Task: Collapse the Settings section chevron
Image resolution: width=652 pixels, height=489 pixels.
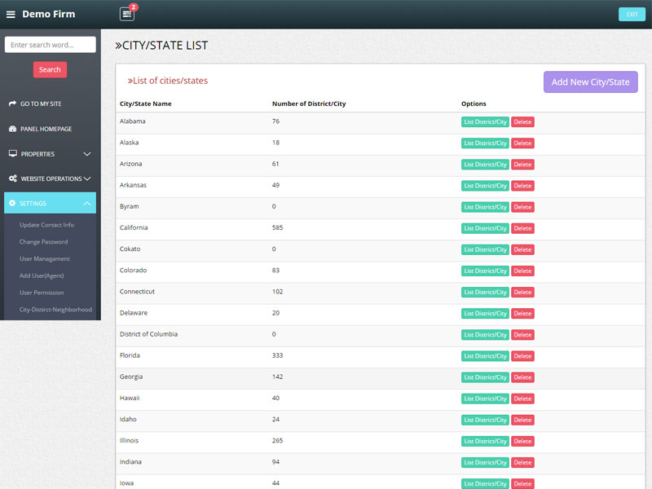Action: [87, 203]
